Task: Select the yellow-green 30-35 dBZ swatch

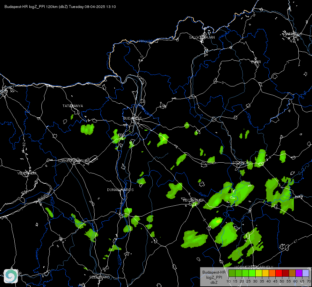Action: click(x=259, y=273)
